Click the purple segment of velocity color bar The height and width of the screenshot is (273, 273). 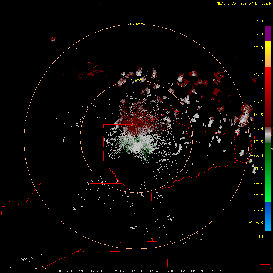click(268, 34)
